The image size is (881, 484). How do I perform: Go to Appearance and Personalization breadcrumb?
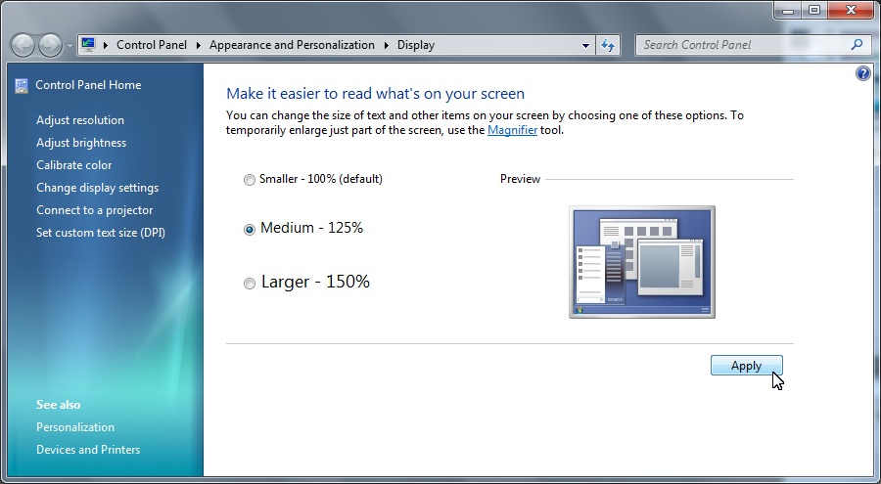(292, 45)
